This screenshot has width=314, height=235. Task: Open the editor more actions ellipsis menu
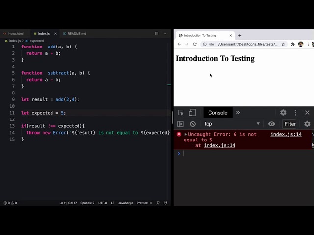point(164,34)
